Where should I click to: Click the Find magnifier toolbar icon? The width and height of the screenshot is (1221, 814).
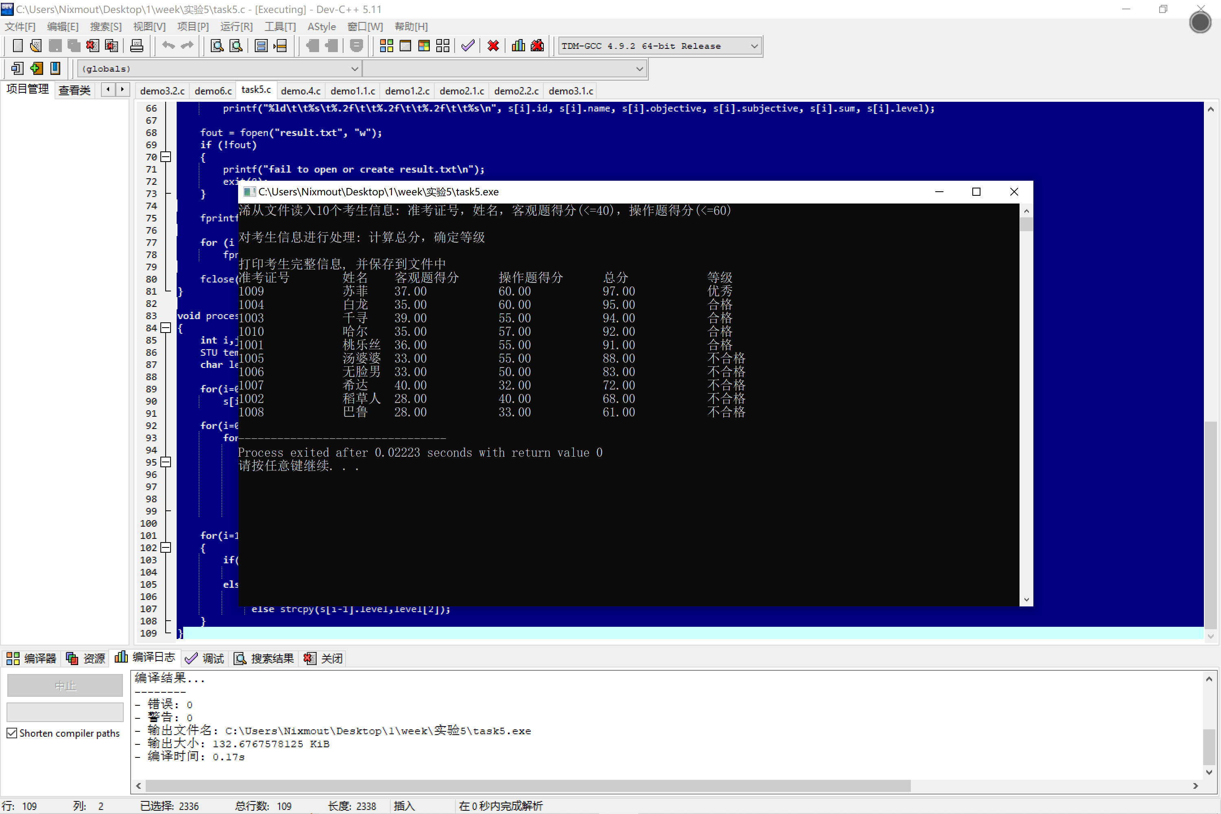(217, 46)
